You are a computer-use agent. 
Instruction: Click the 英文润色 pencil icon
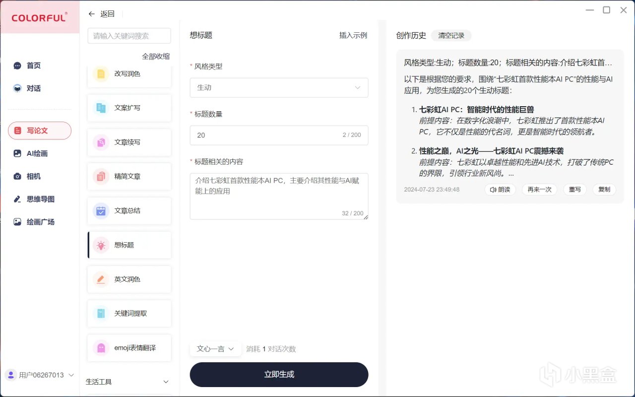[x=101, y=279]
